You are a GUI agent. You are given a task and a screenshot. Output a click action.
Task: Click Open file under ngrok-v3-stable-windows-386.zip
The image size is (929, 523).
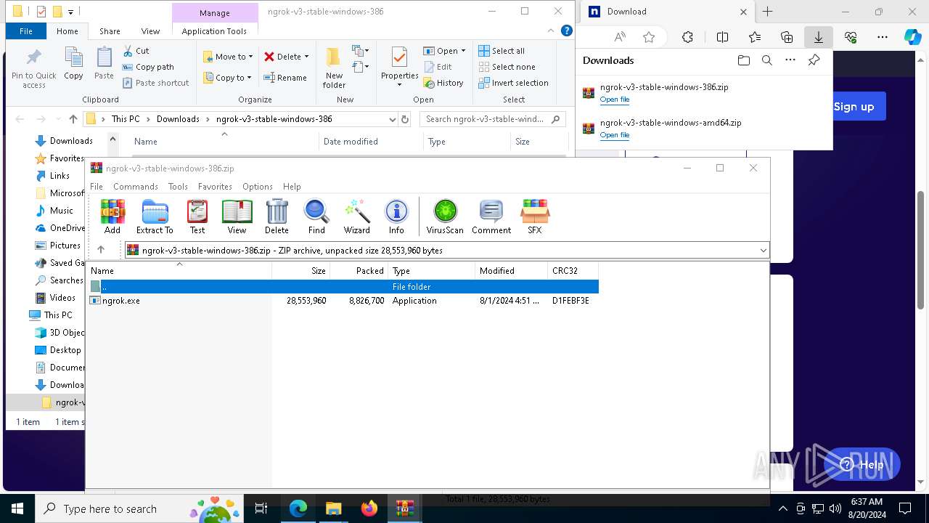(615, 100)
